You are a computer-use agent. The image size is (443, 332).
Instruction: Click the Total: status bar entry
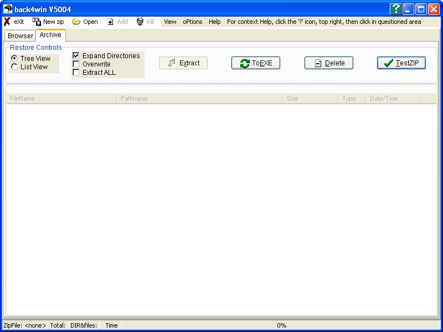click(x=58, y=325)
